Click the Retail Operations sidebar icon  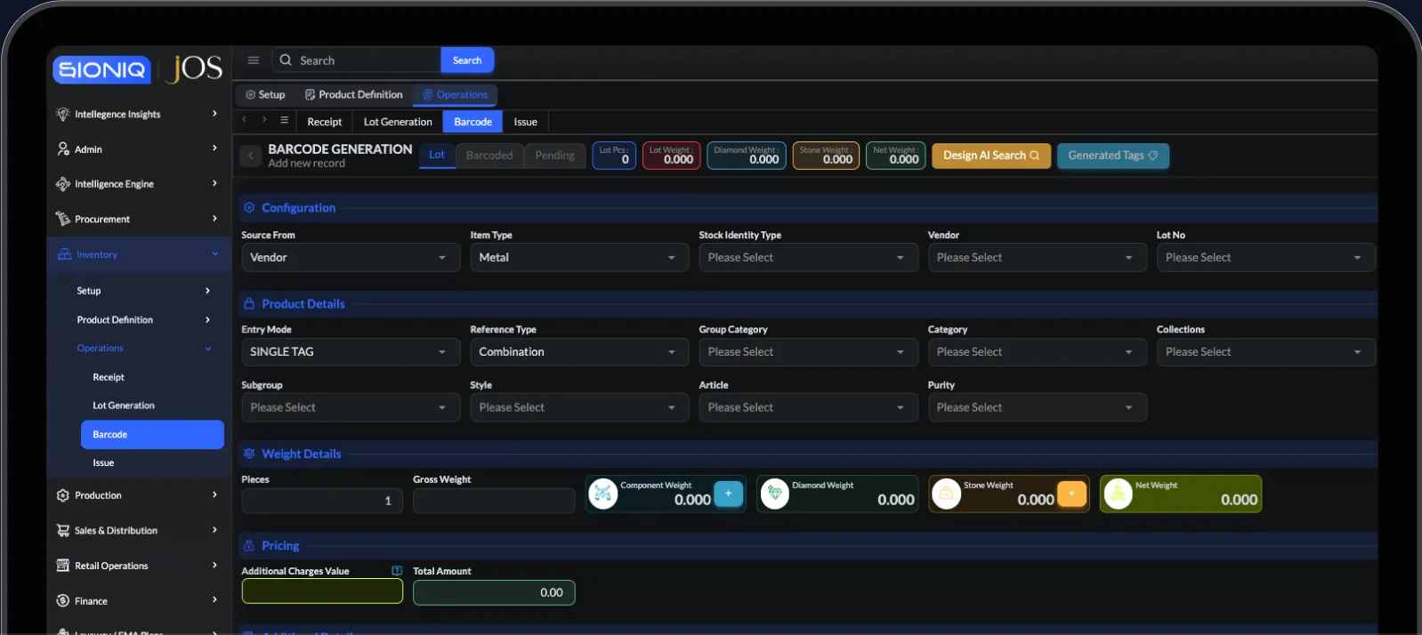click(62, 566)
